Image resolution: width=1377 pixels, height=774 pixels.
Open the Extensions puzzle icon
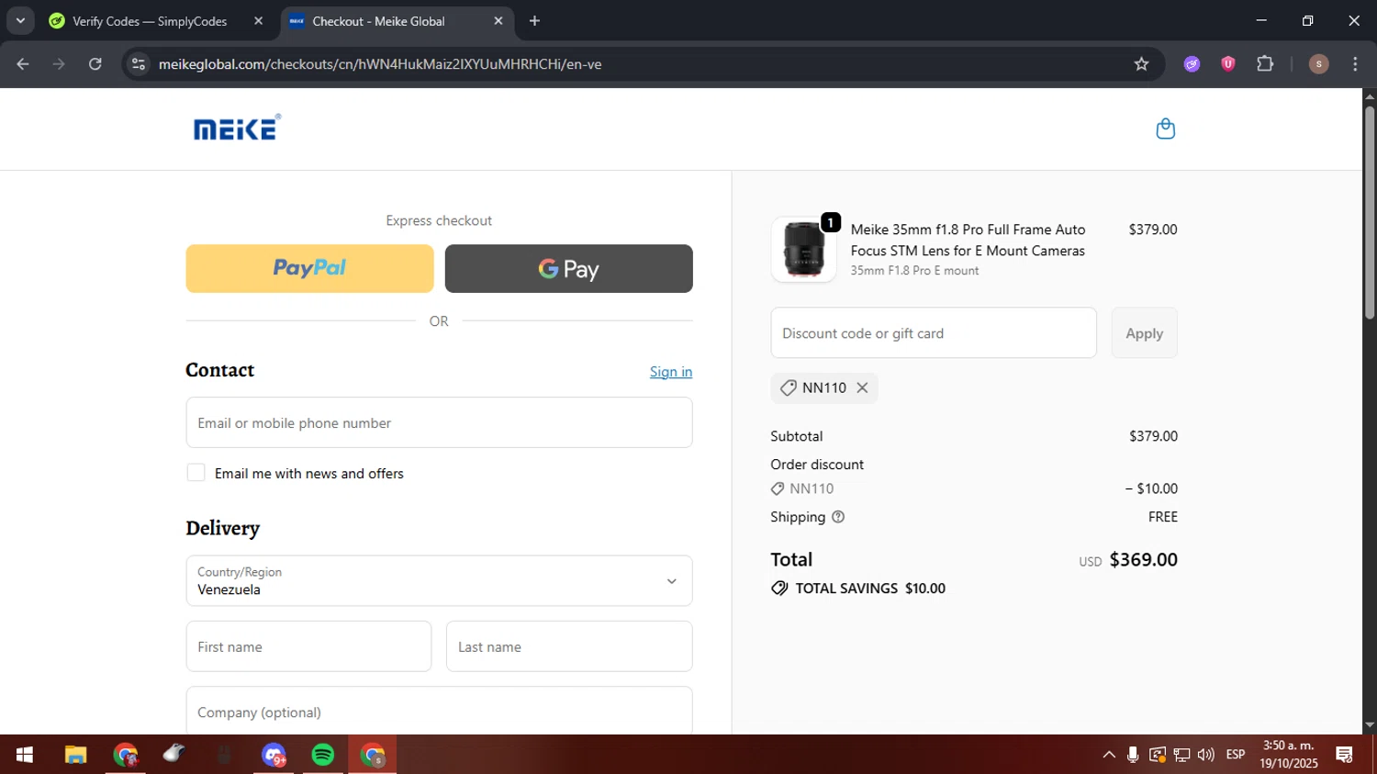tap(1265, 64)
